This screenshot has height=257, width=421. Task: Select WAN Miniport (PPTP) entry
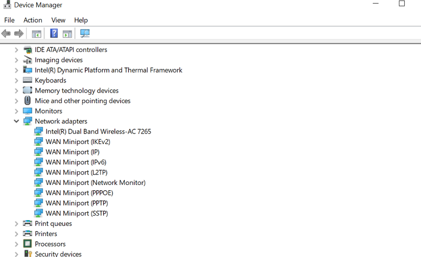coord(77,203)
